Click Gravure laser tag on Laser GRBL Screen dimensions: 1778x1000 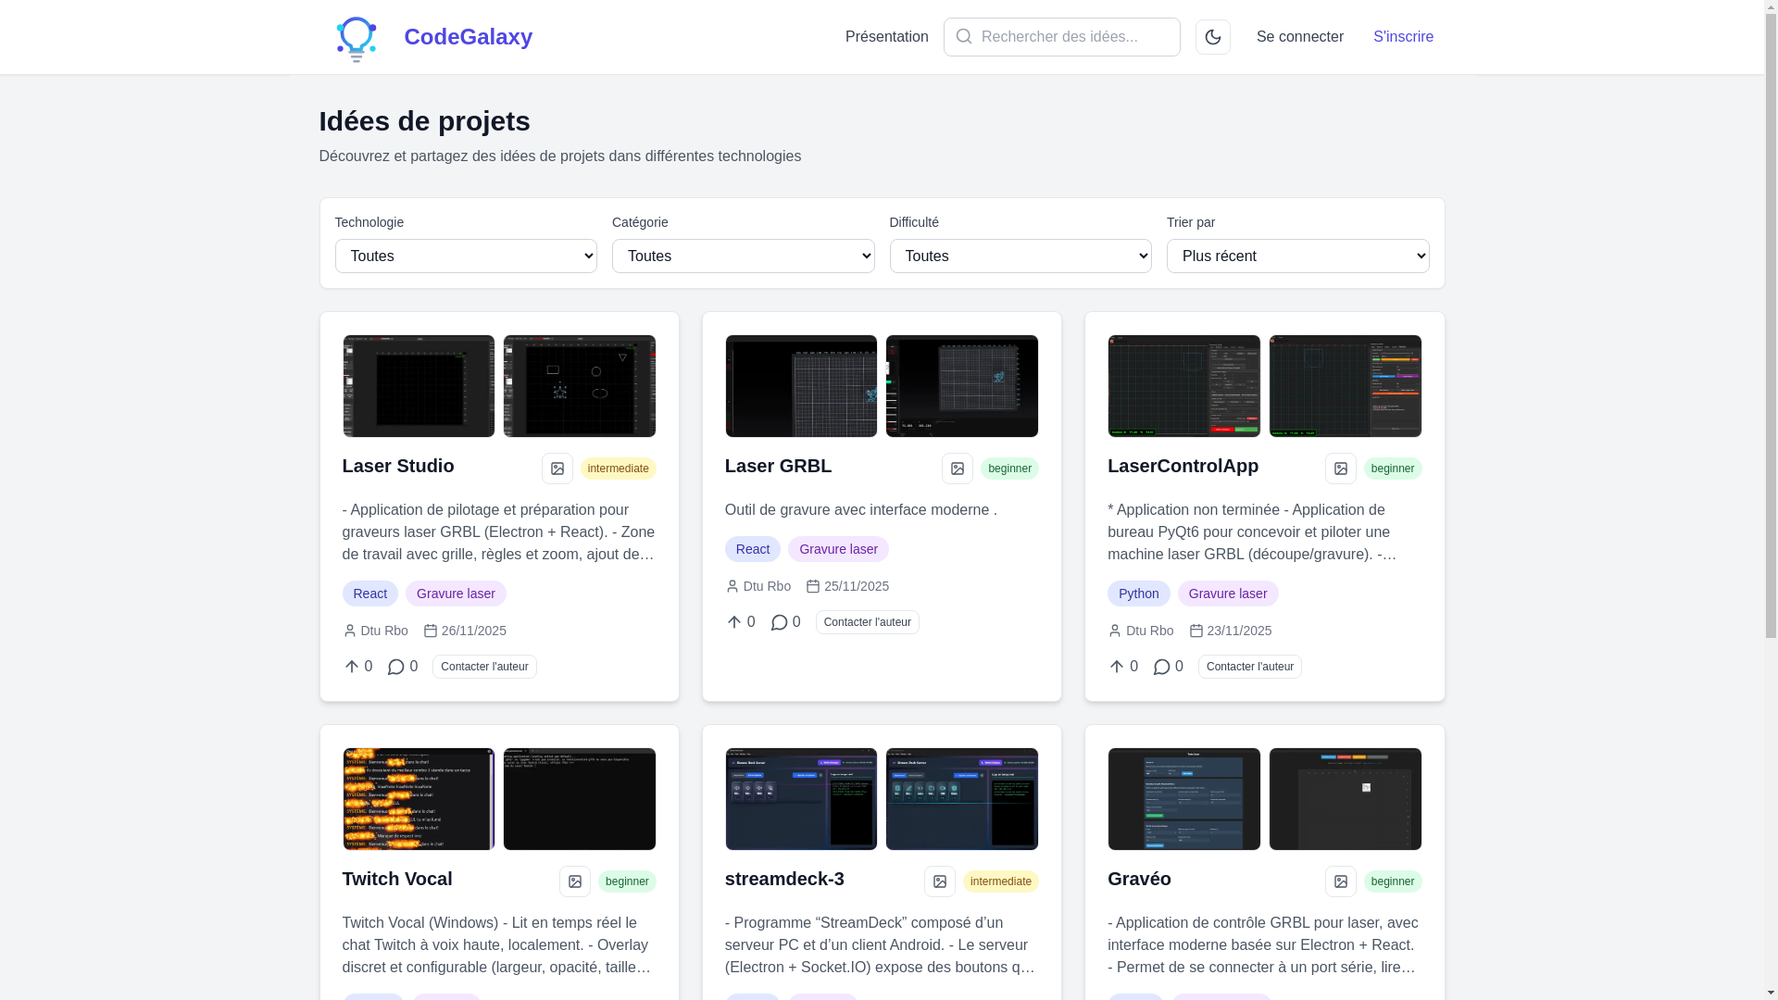(838, 549)
